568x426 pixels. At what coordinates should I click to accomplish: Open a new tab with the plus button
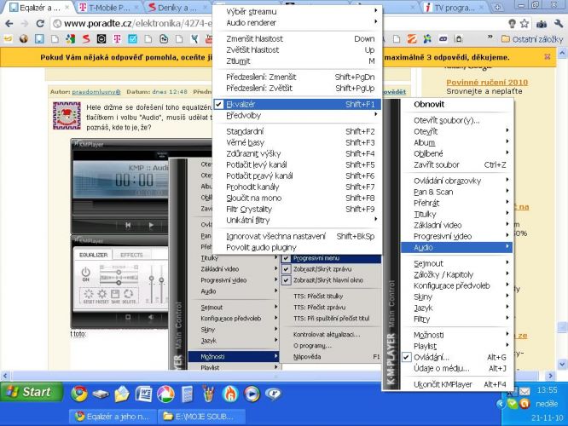(498, 7)
